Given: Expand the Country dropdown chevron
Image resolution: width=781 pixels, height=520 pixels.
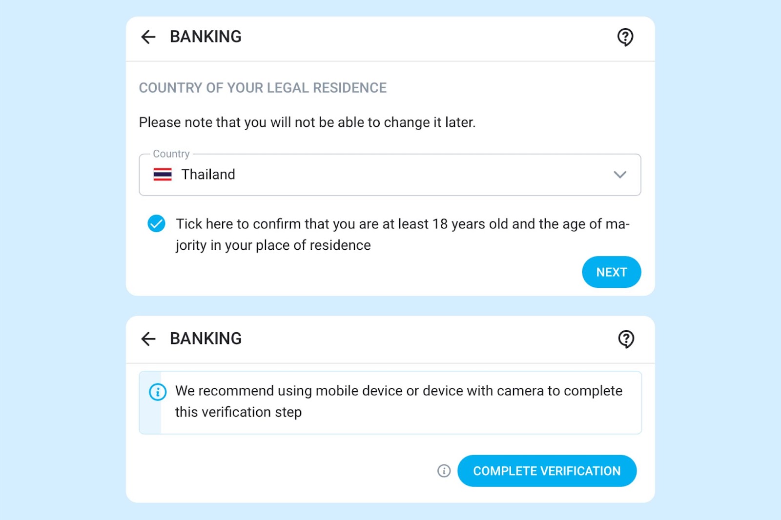Looking at the screenshot, I should 620,175.
